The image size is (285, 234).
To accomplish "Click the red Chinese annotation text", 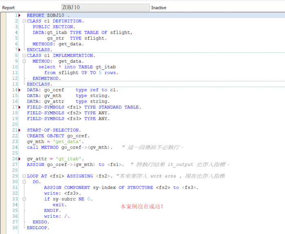I will (142, 207).
